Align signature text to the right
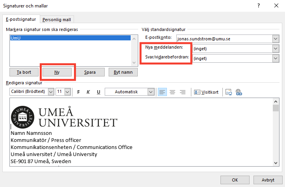Viewport: 285px width, 187px height. pyautogui.click(x=183, y=92)
